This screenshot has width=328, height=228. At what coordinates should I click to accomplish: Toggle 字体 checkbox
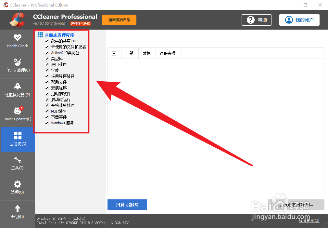click(x=47, y=70)
